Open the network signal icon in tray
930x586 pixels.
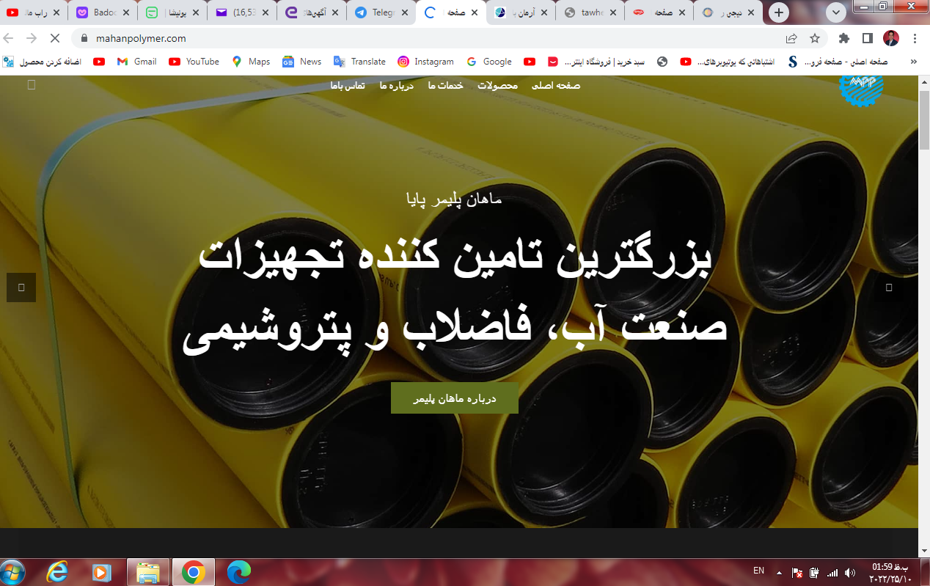click(832, 572)
